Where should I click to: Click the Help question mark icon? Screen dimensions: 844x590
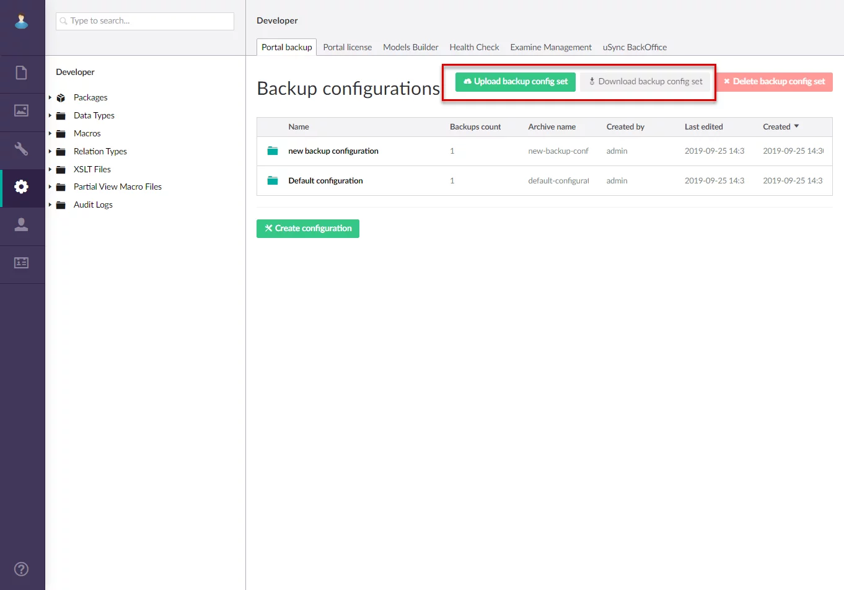[x=22, y=569]
